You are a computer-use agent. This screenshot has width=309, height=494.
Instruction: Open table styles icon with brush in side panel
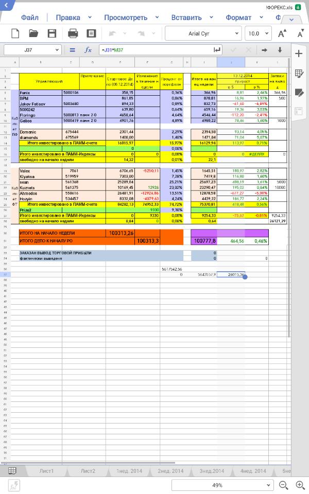[x=299, y=74]
